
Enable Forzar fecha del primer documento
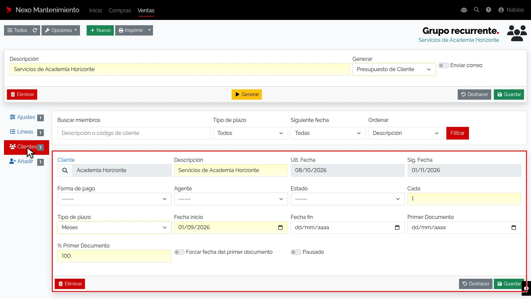coord(180,252)
